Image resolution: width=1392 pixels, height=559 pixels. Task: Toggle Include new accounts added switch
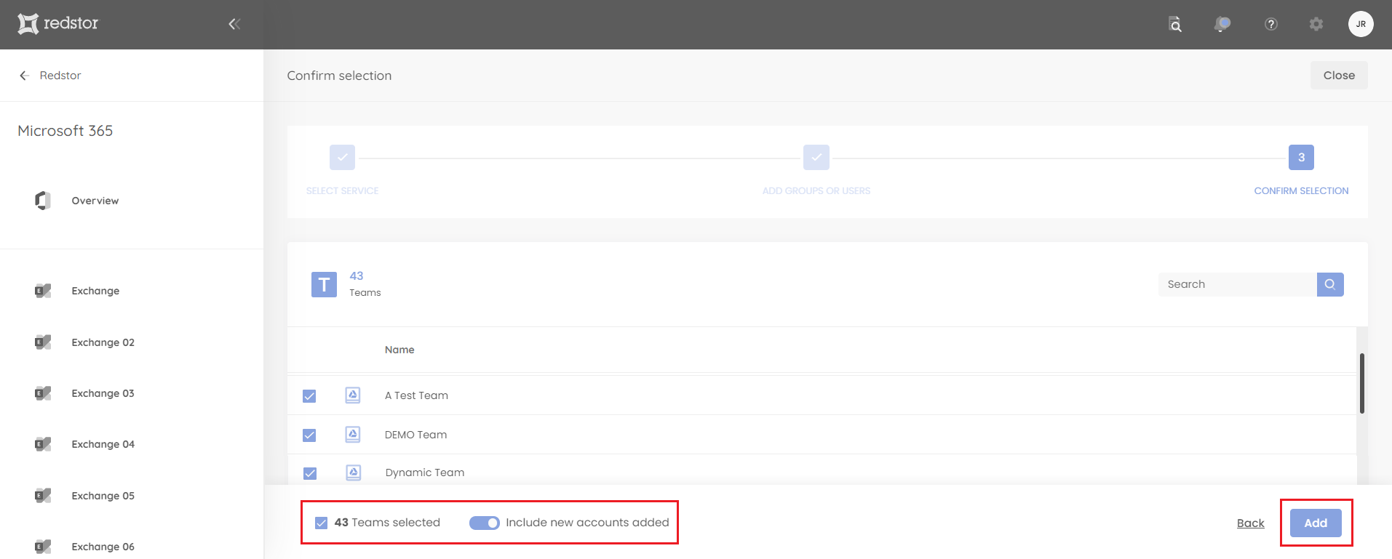(485, 523)
